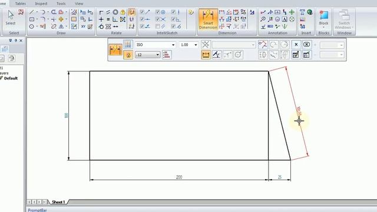Open the Inspect ribbon tab
Screen dimensions: 377x212
41,4
